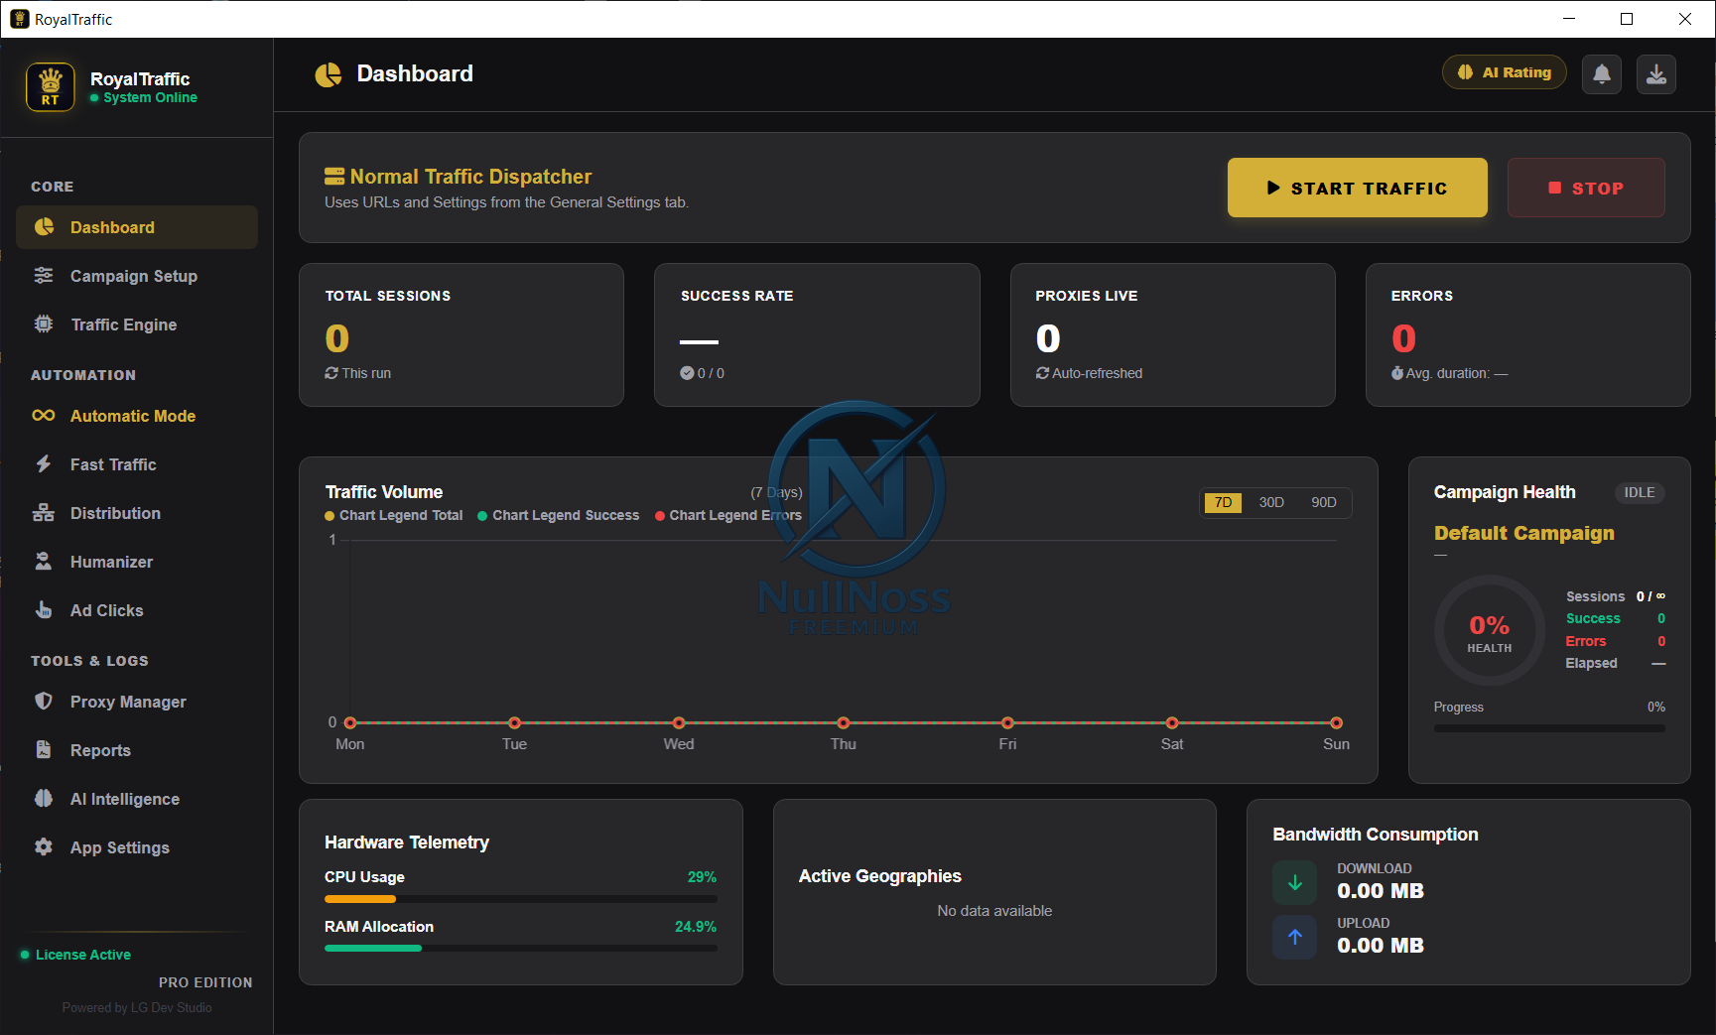Viewport: 1716px width, 1035px height.
Task: Click the App Settings gear icon
Action: click(44, 847)
